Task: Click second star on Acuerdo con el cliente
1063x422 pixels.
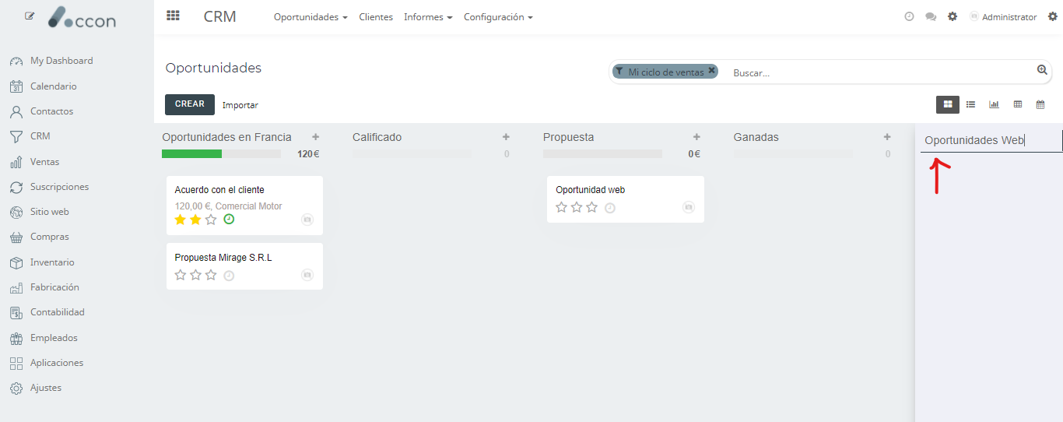Action: pos(195,220)
